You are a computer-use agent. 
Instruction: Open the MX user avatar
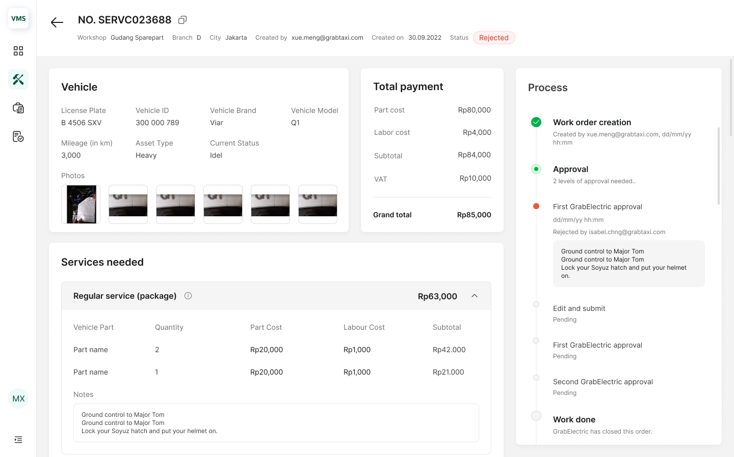[18, 398]
